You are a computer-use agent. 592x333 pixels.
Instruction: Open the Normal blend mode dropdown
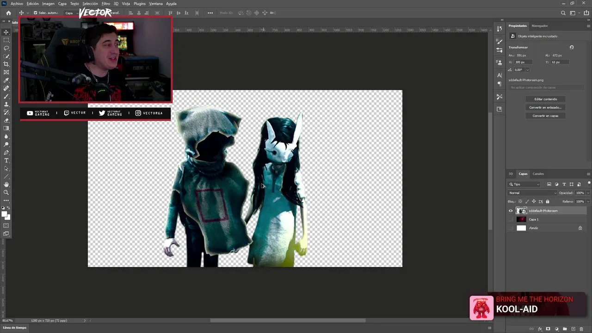click(532, 193)
